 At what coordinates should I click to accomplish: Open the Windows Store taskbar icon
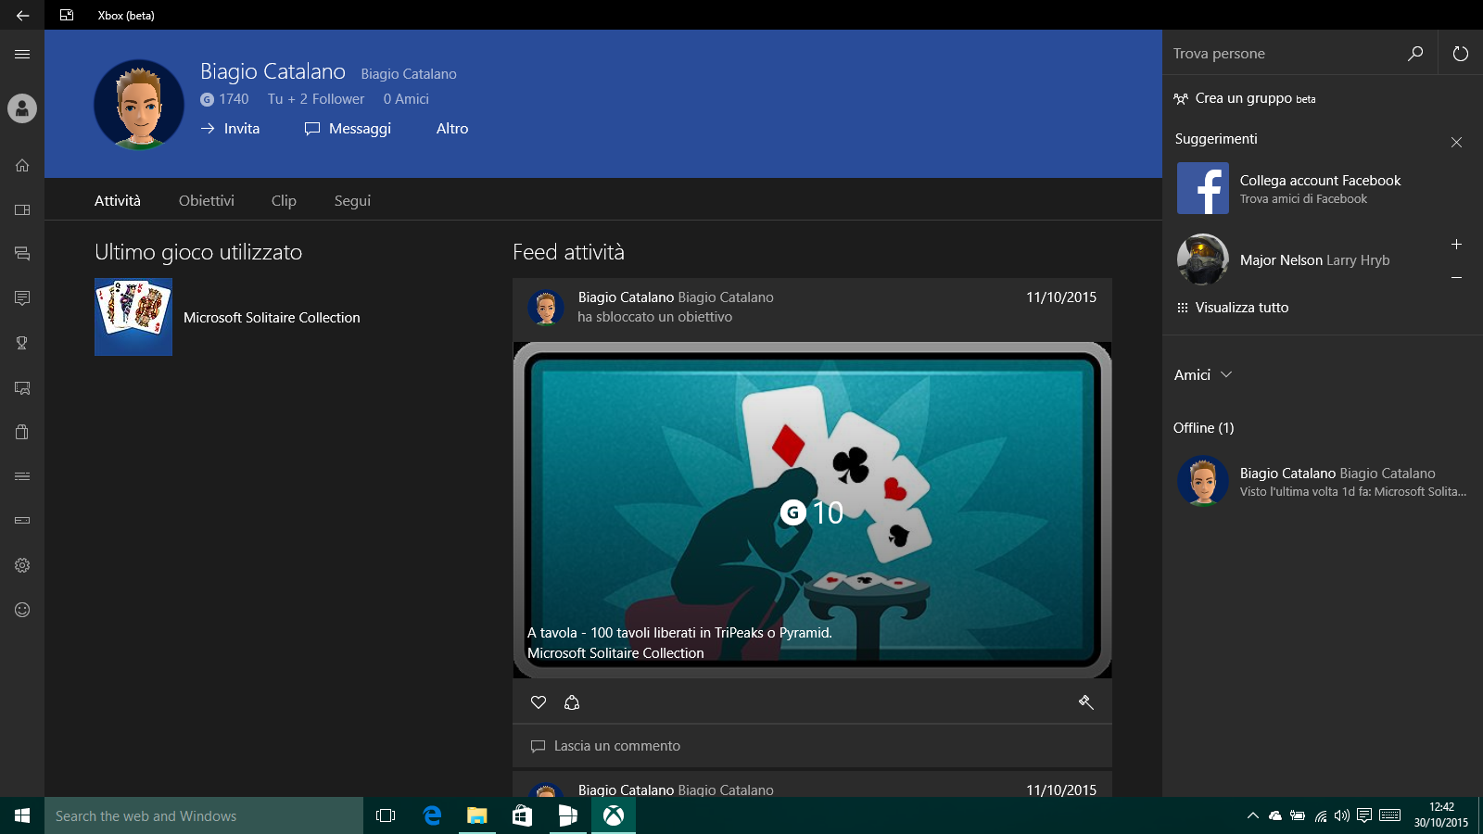click(x=523, y=815)
